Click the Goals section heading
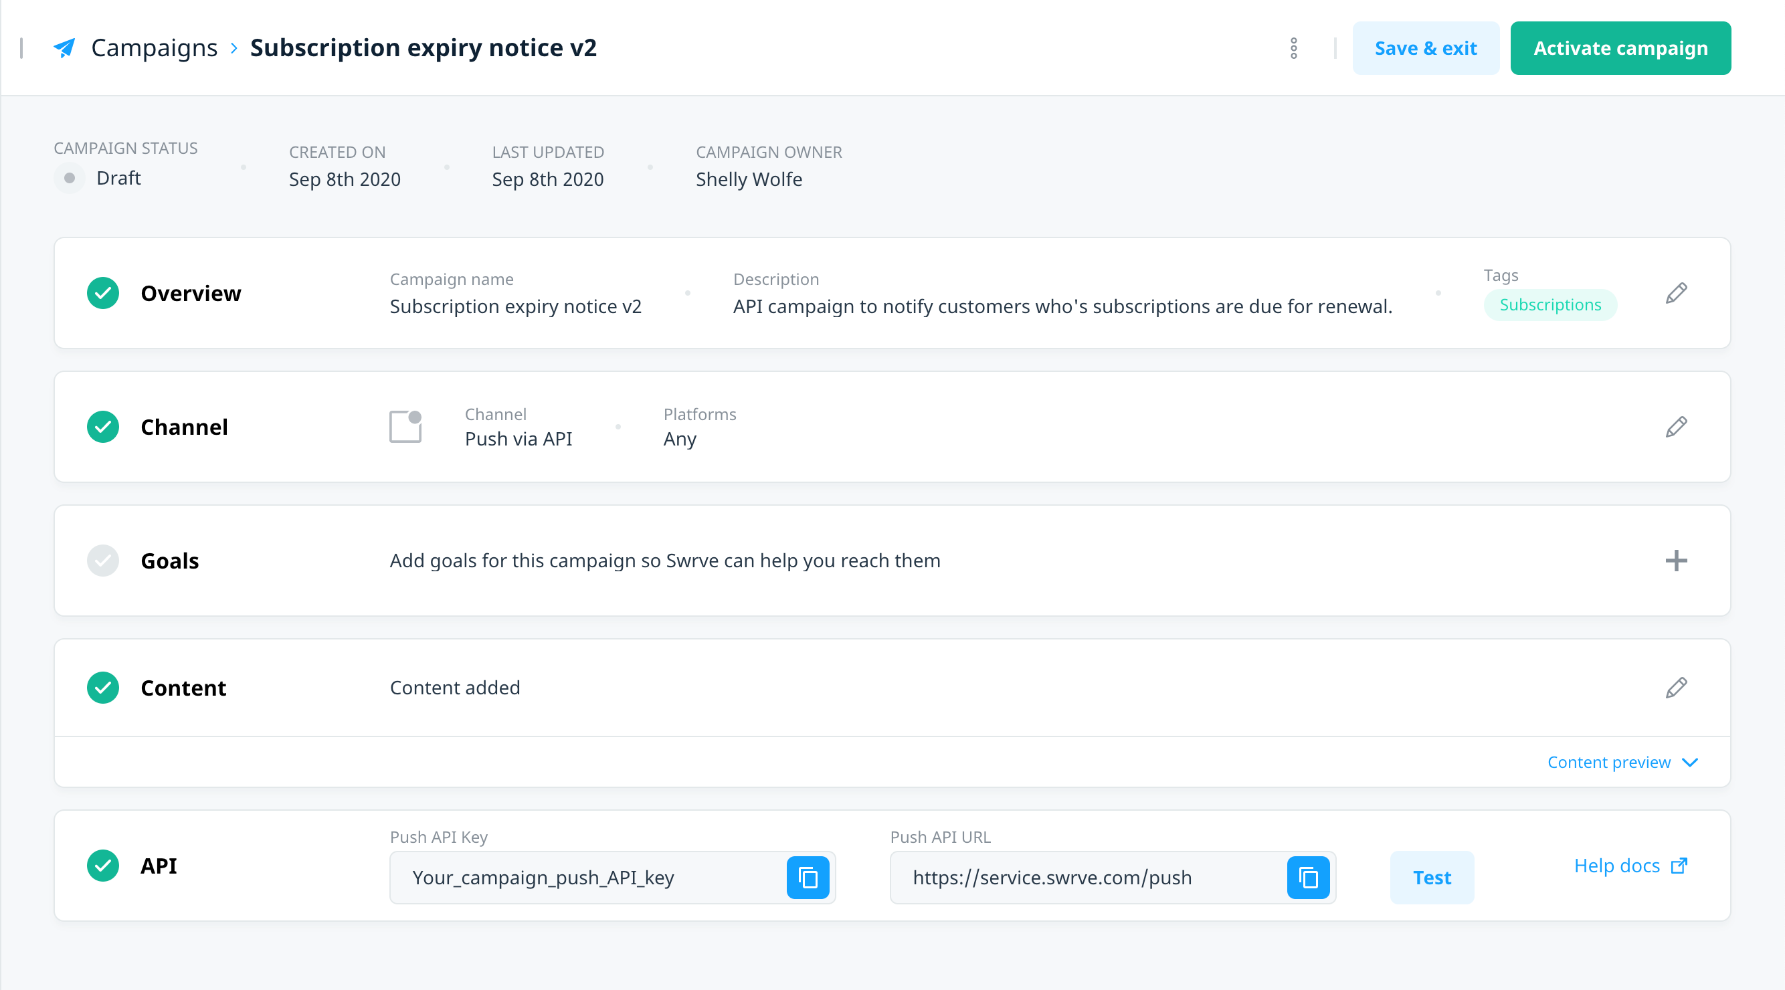The width and height of the screenshot is (1785, 990). click(170, 561)
